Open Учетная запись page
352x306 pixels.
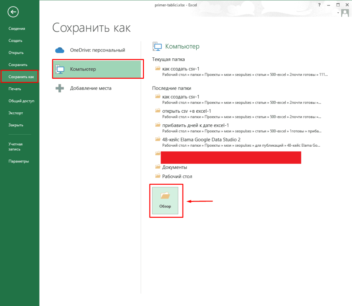(x=15, y=147)
